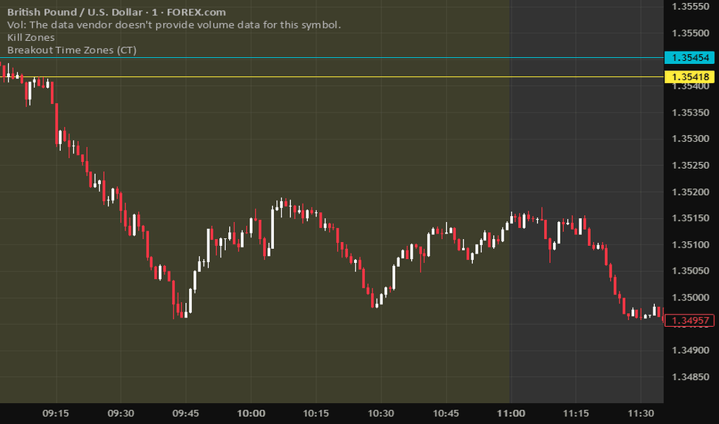Viewport: 719px width, 424px height.
Task: Click the 1.35000 price axis value
Action: point(690,297)
